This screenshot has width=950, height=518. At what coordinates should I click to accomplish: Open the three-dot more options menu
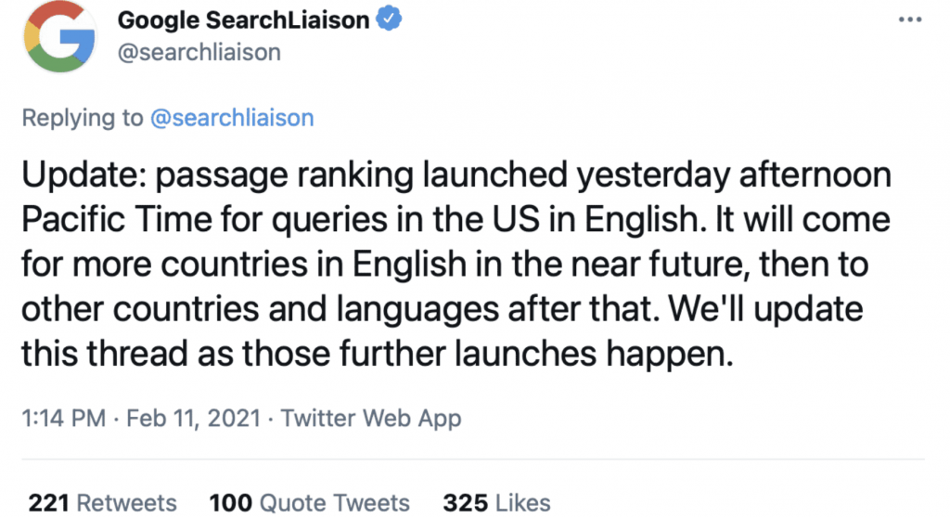(x=910, y=20)
